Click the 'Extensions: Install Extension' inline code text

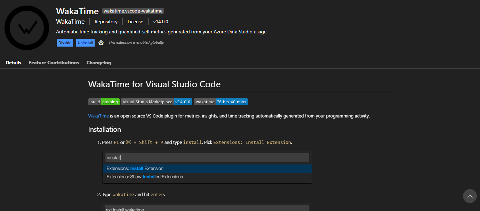coord(252,142)
